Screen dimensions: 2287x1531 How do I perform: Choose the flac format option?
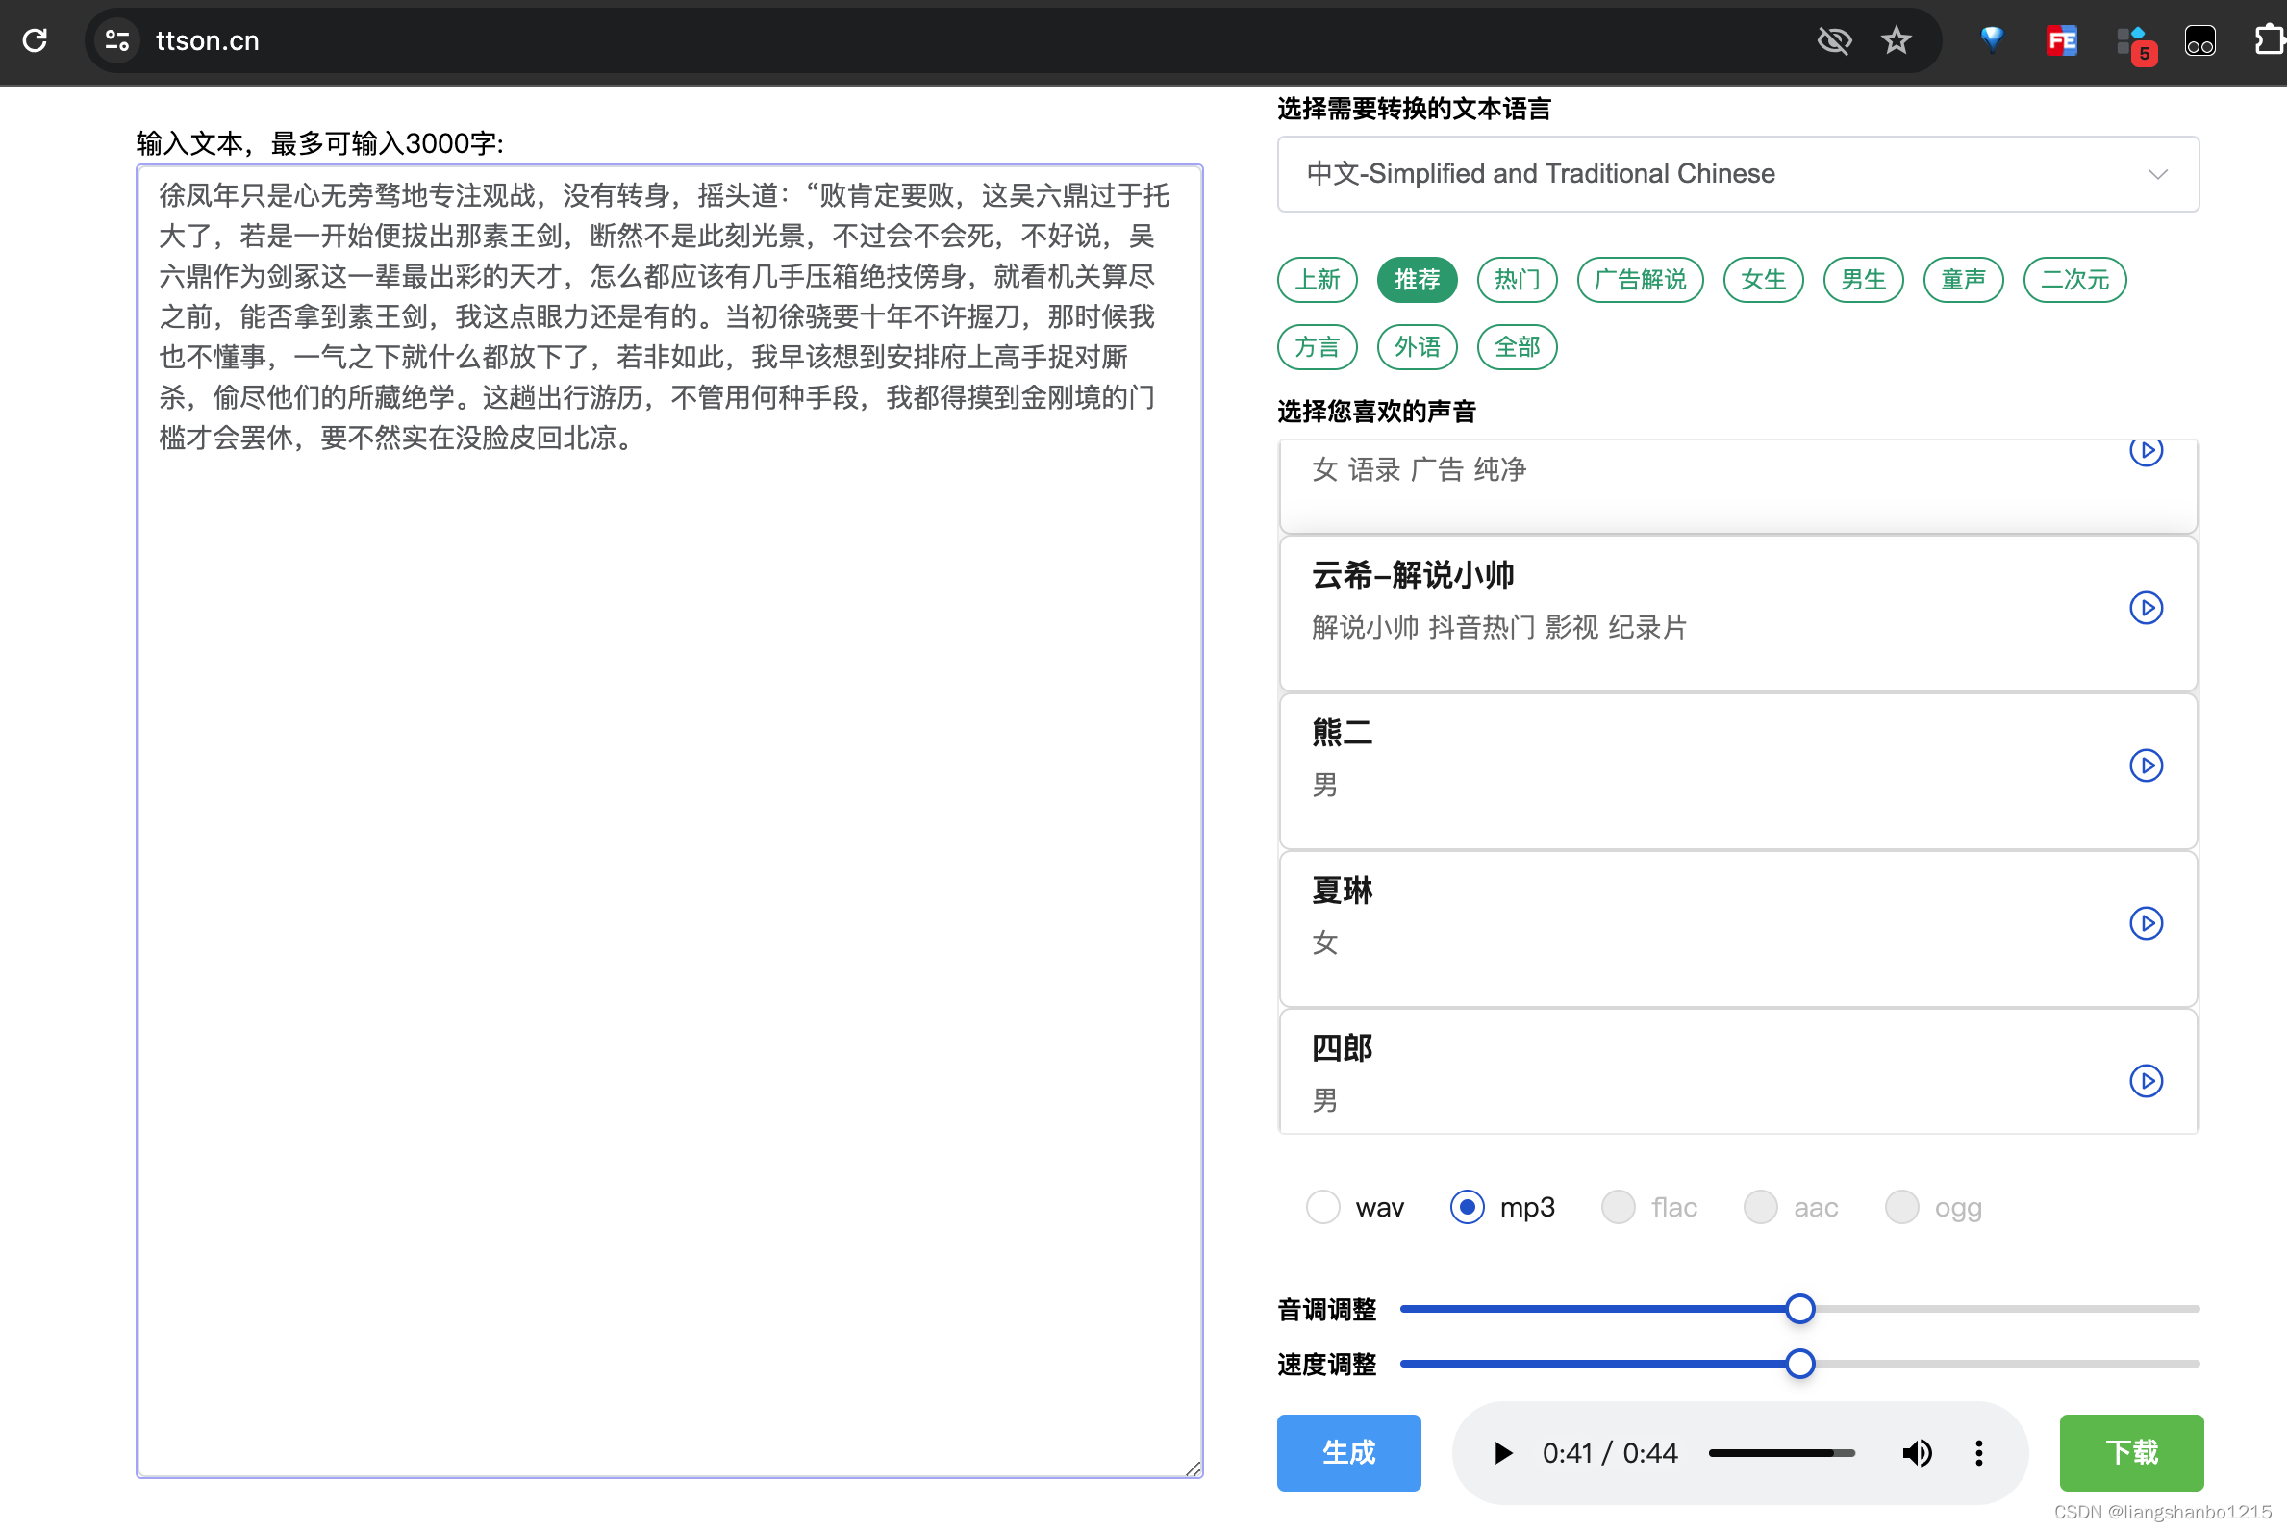[1618, 1207]
